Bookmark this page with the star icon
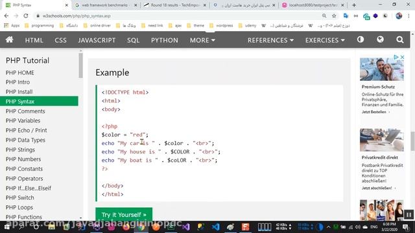The width and height of the screenshot is (415, 233). (x=334, y=16)
